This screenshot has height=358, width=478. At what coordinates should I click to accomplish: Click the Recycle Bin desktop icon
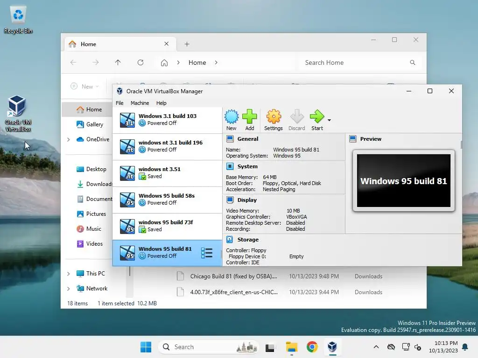(x=18, y=20)
